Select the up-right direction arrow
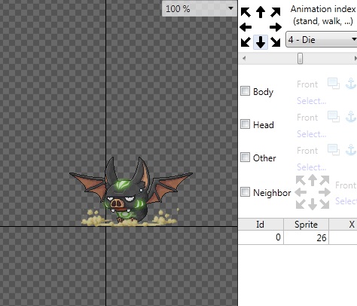The width and height of the screenshot is (357, 306). (x=276, y=12)
